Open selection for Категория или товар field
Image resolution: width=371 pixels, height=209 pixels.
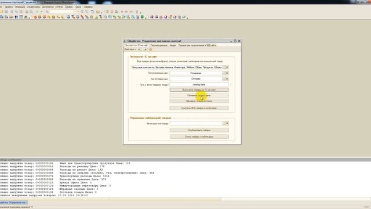224,123
